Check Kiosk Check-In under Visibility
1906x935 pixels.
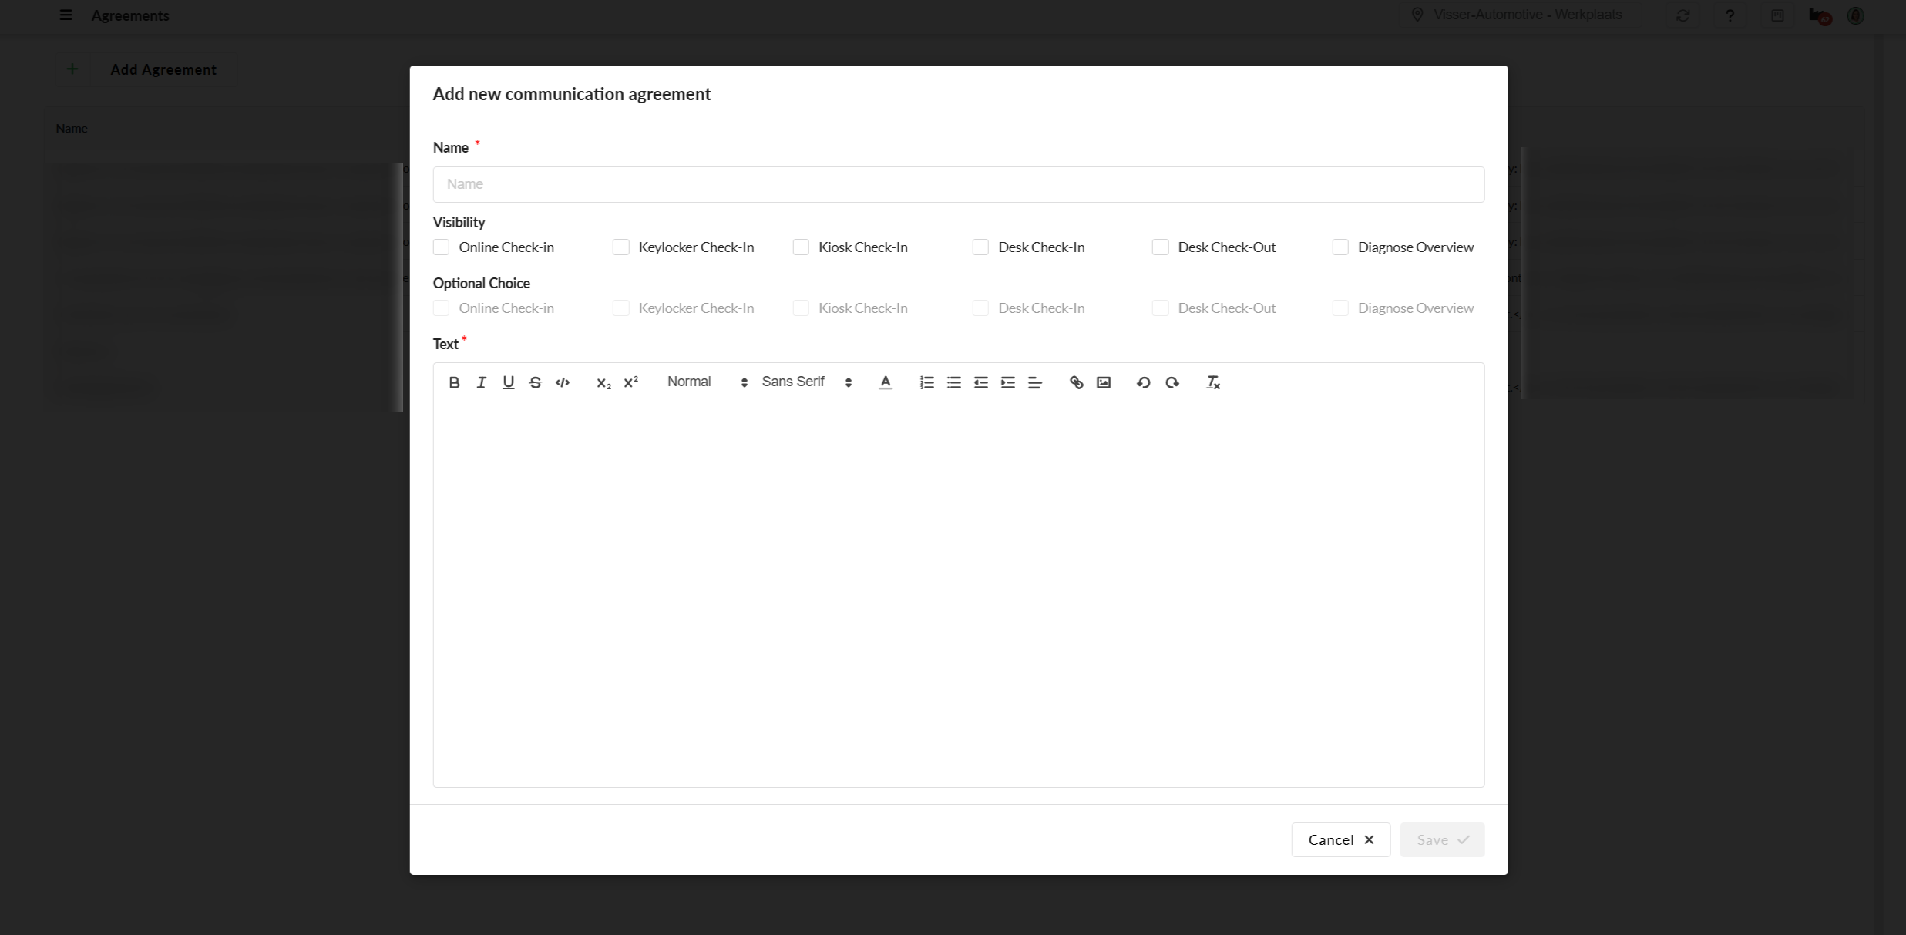point(801,247)
